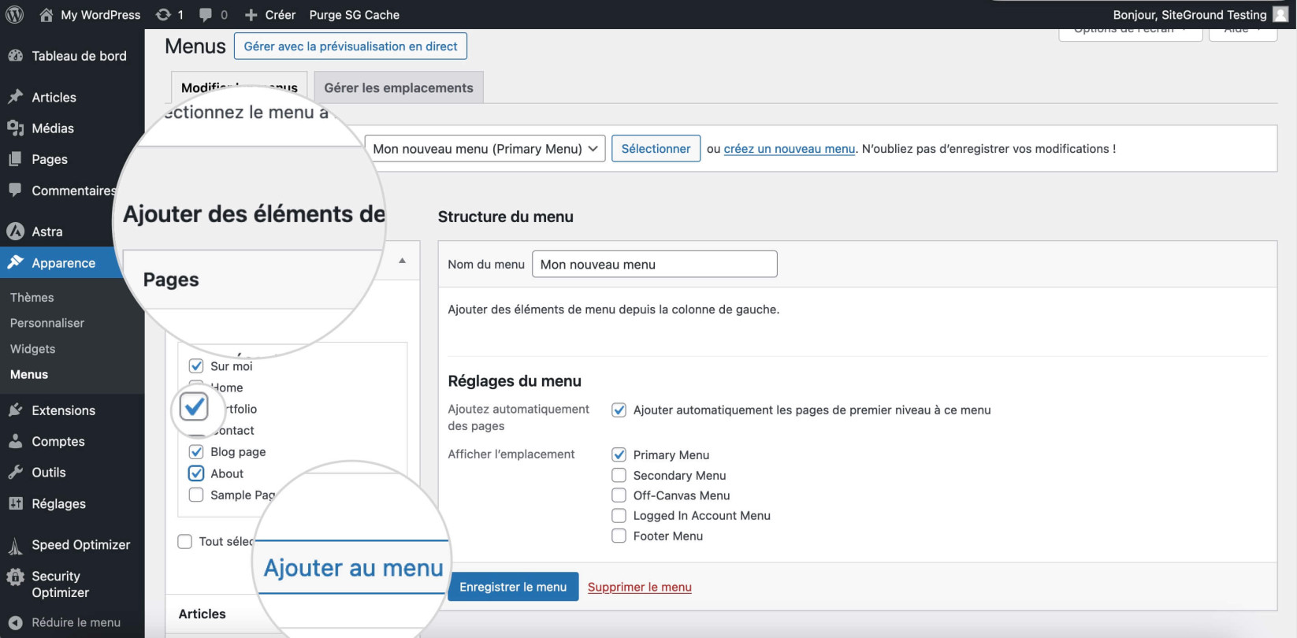
Task: Click the Pages sidebar icon
Action: click(15, 159)
